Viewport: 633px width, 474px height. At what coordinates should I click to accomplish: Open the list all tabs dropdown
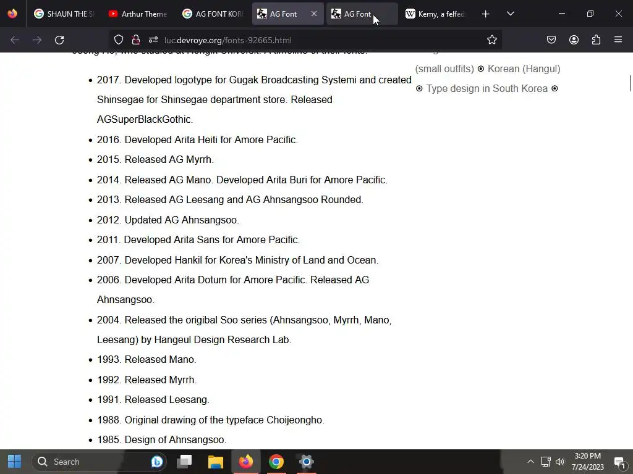pos(510,14)
